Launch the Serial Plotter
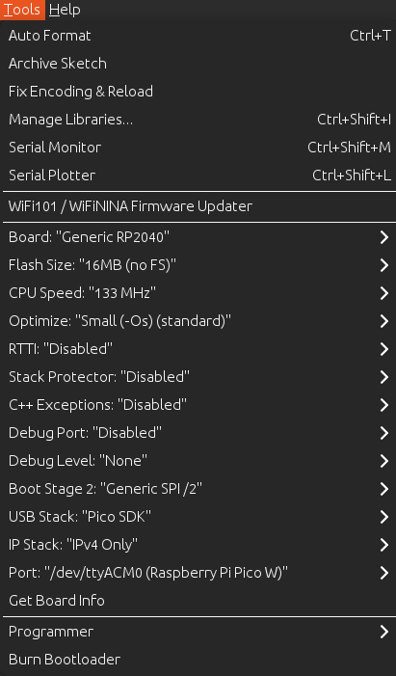Viewport: 396px width, 676px height. (x=198, y=176)
